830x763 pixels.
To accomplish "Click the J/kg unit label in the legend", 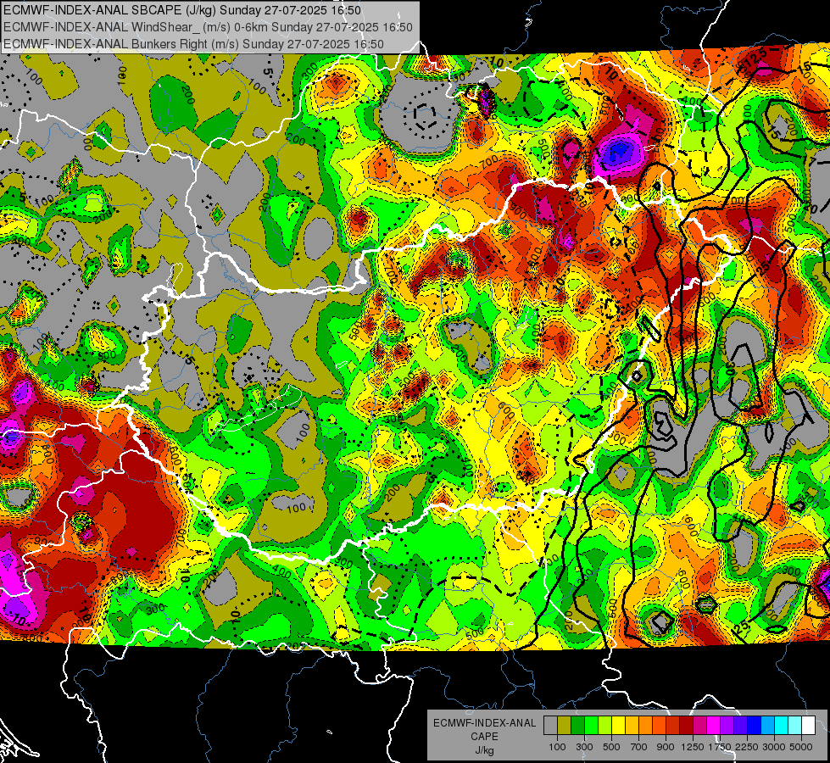I will (x=484, y=750).
